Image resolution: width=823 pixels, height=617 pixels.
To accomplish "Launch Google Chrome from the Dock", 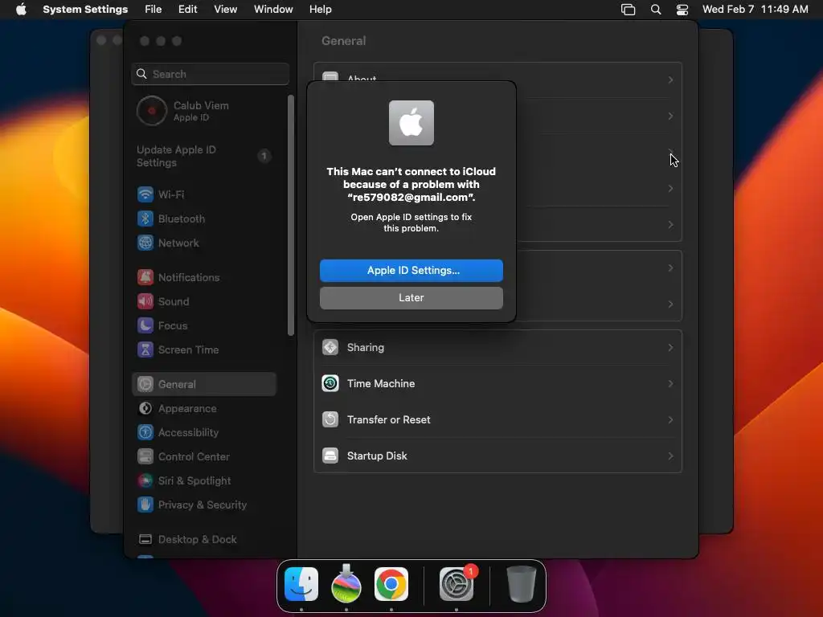I will pos(391,584).
